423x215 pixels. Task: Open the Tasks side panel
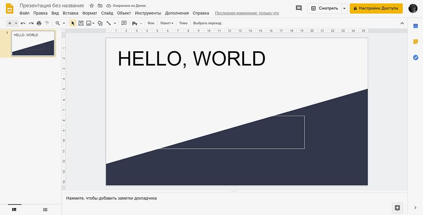tap(415, 58)
